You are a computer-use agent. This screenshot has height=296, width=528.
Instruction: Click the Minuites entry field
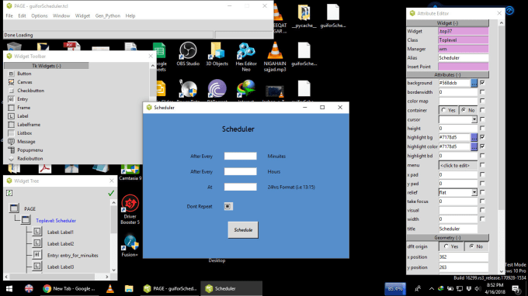point(241,156)
